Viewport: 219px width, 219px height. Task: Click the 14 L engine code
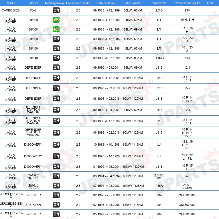click(187, 176)
